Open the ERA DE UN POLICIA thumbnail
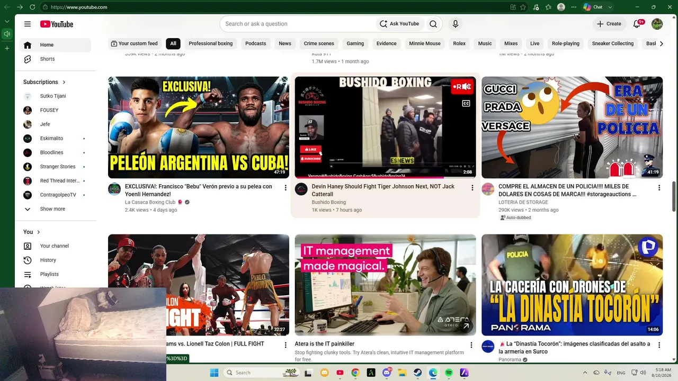Image resolution: width=678 pixels, height=381 pixels. pos(572,128)
